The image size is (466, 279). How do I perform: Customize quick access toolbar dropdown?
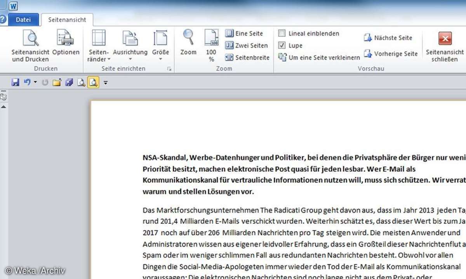point(105,83)
